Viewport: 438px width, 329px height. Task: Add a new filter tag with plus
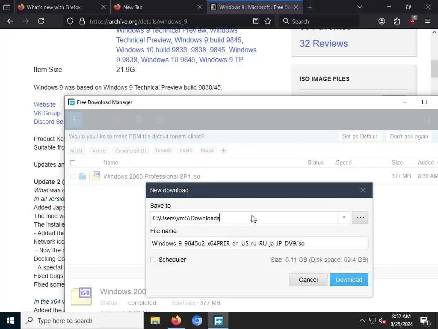point(223,150)
